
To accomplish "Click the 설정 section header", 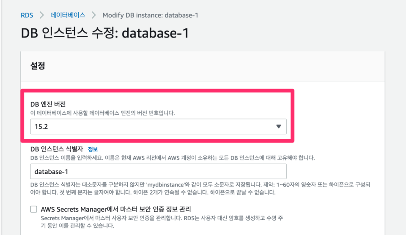I will click(x=38, y=65).
